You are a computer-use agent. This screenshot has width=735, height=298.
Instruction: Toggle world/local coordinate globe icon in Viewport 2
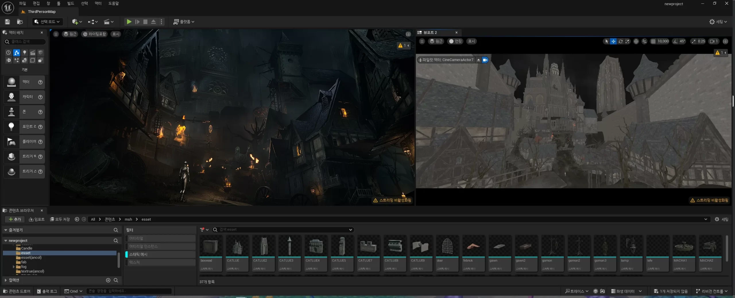point(636,41)
